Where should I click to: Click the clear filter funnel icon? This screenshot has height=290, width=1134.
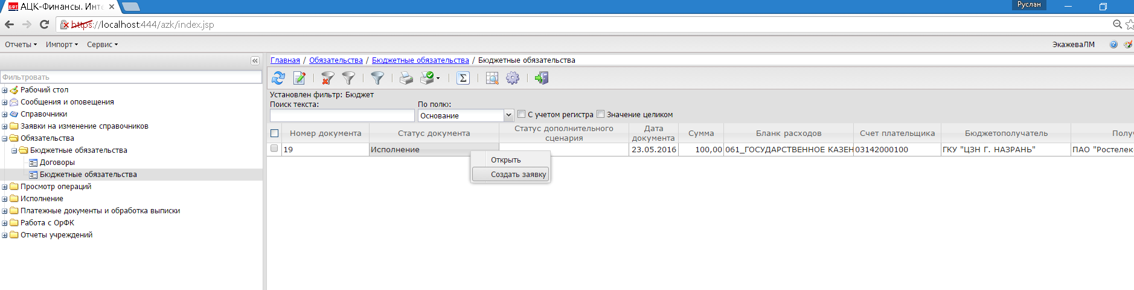327,78
